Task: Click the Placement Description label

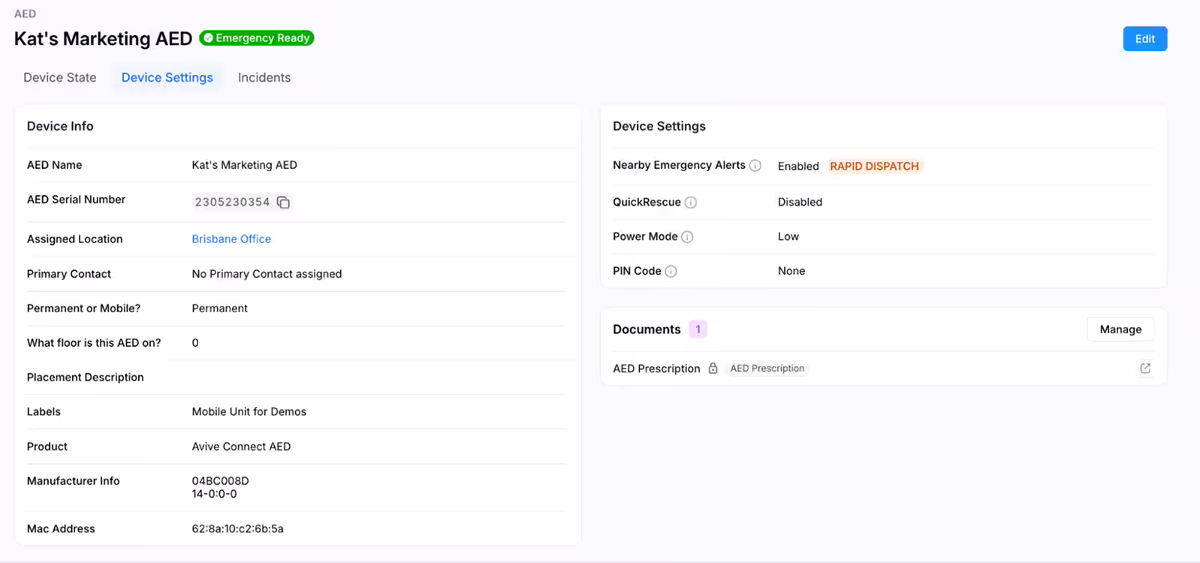Action: point(85,378)
